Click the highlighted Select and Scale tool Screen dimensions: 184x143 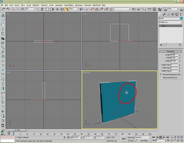click(x=66, y=9)
